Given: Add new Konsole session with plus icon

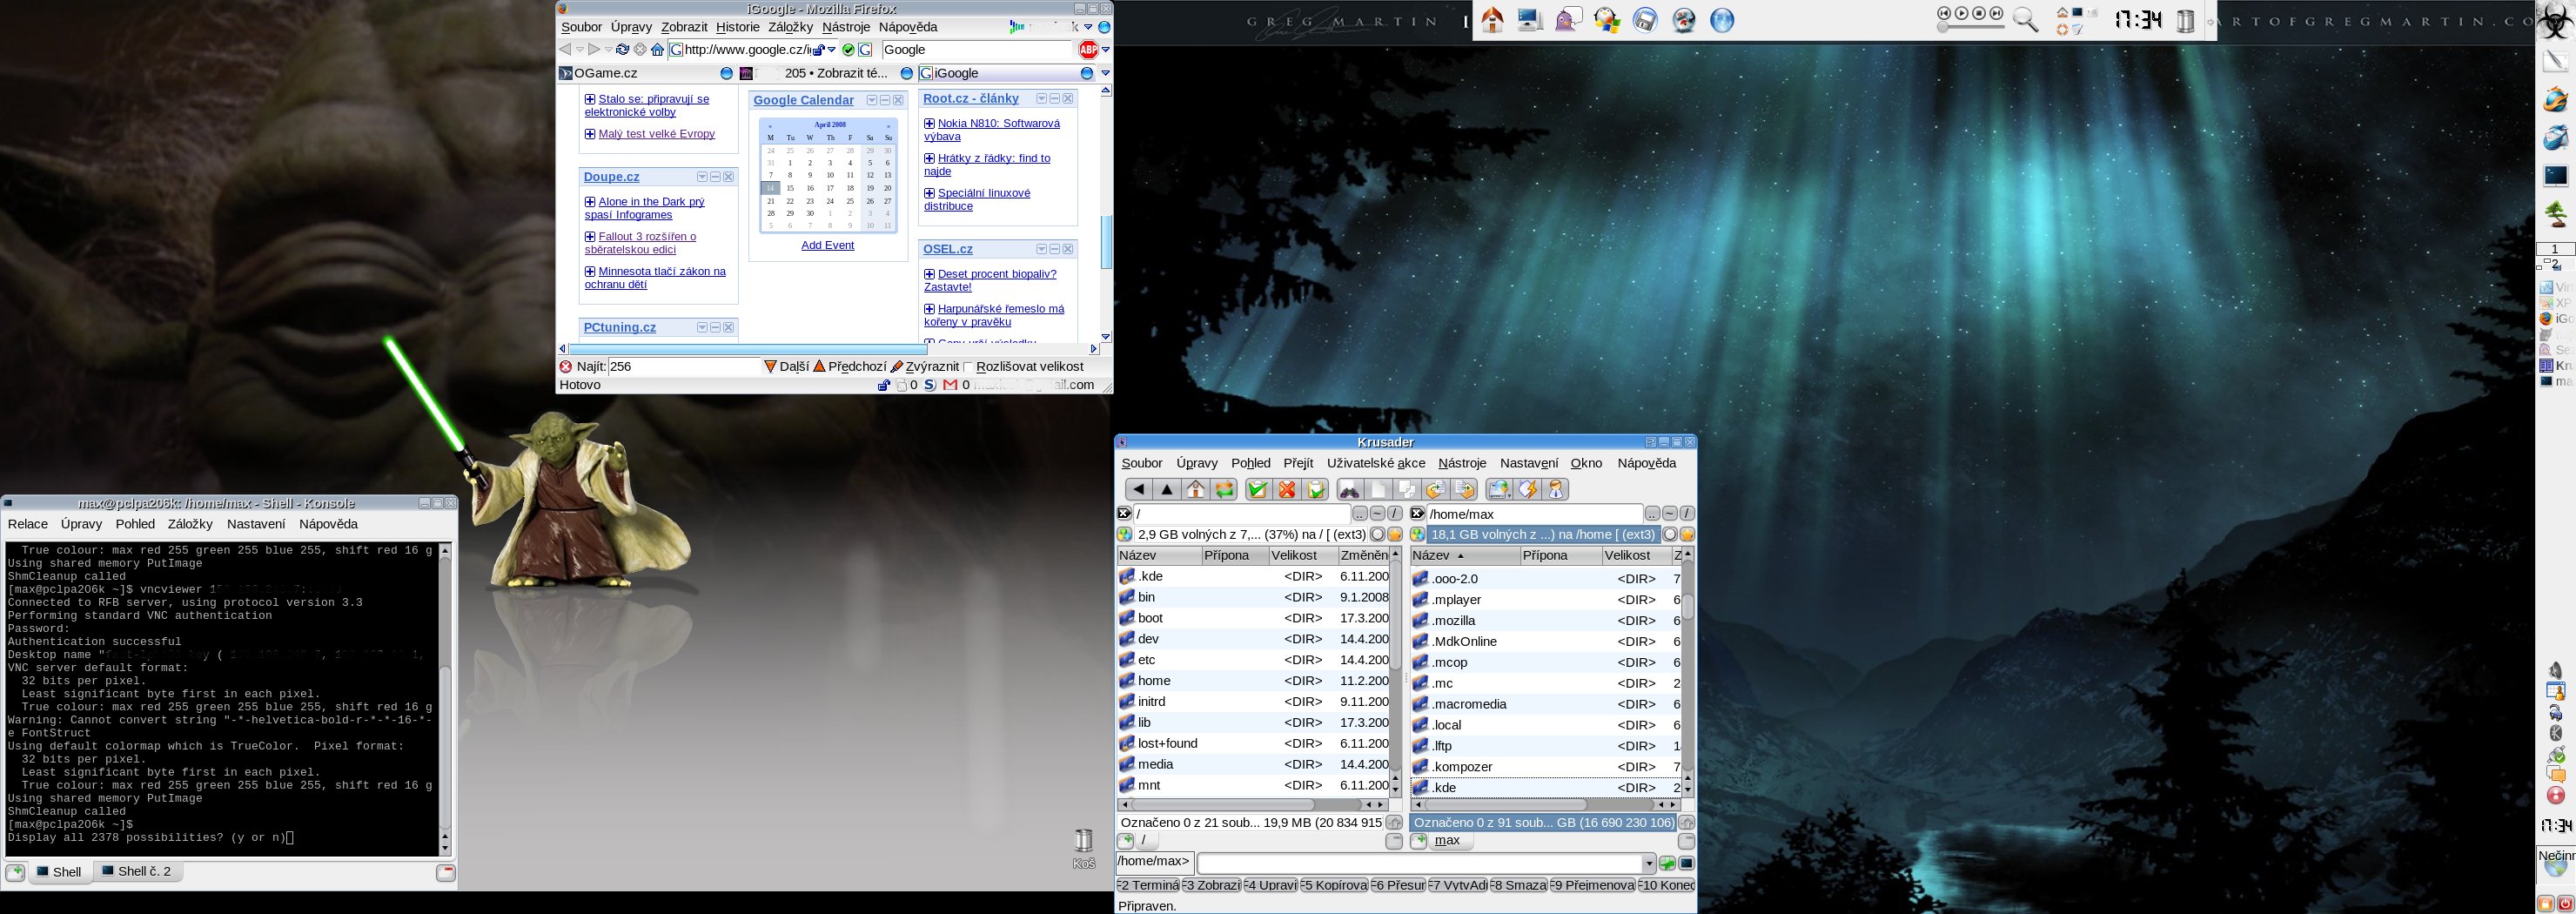Looking at the screenshot, I should 15,872.
